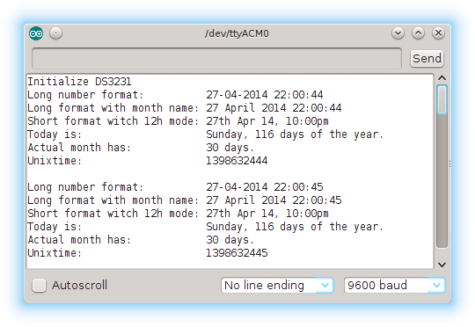The width and height of the screenshot is (475, 327).
Task: Click the Send button
Action: coord(427,58)
